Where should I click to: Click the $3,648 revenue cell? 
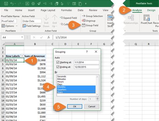tap(35, 109)
